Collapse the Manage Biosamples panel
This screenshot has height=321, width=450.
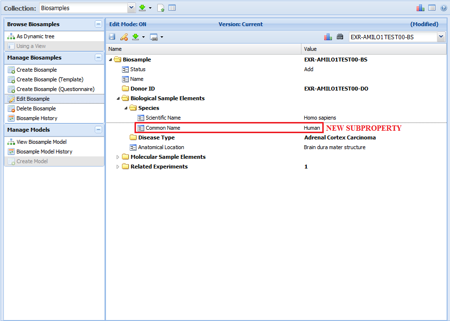98,58
